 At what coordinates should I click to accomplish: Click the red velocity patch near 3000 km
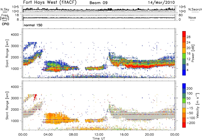coord(35,97)
